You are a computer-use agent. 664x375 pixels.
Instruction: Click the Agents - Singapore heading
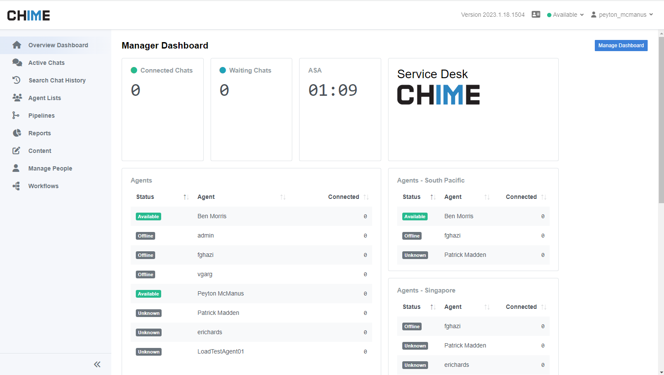pos(426,290)
